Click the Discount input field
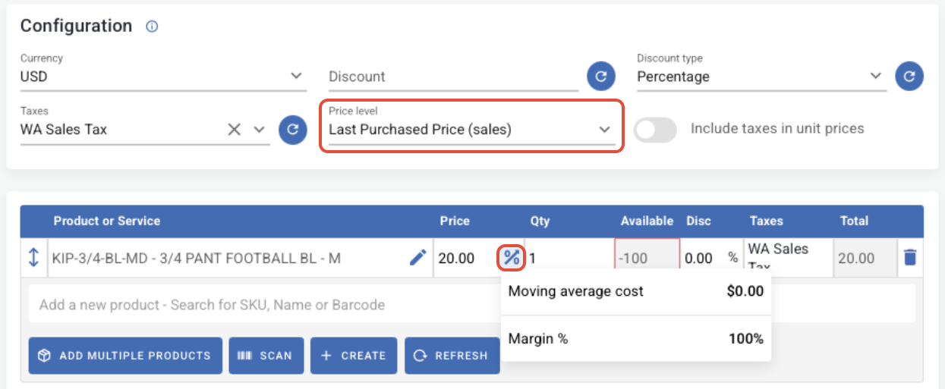 (453, 77)
